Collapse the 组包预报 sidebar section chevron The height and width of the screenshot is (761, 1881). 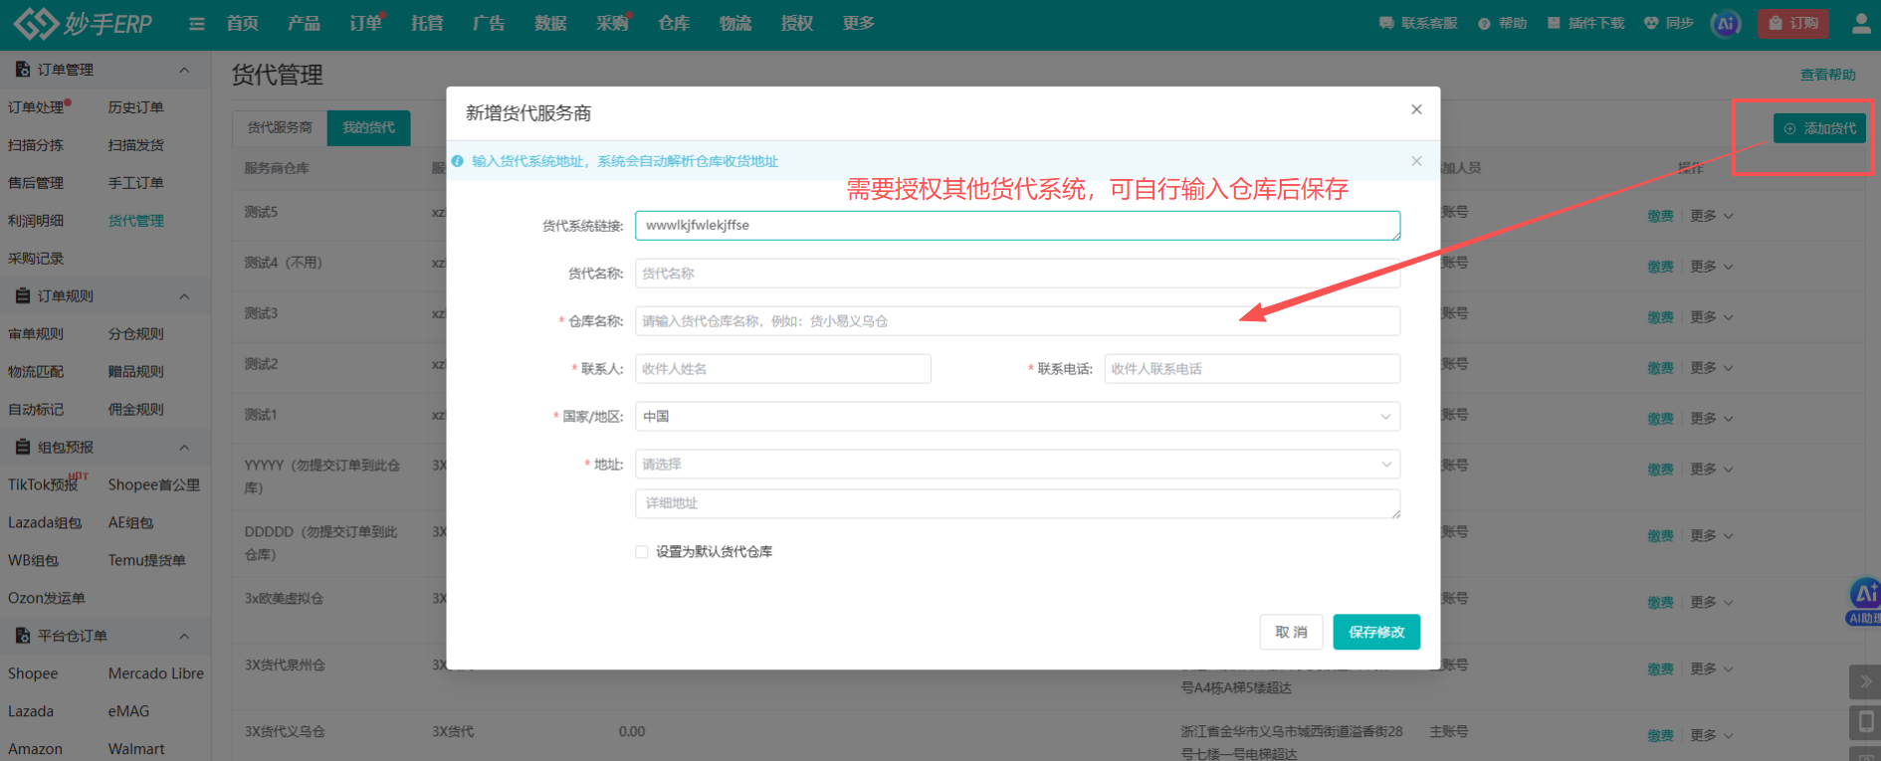pos(184,448)
